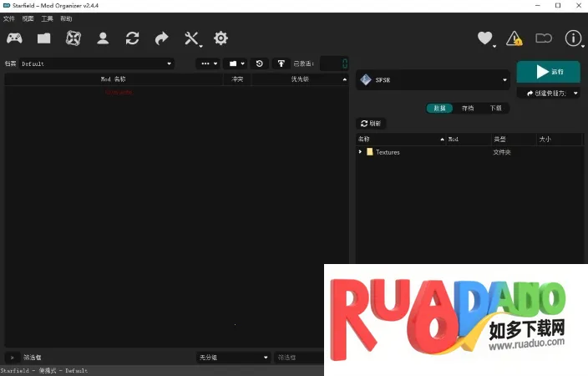Viewport: 588px width, 376px height.
Task: Click the Endorse heart icon
Action: click(x=484, y=38)
